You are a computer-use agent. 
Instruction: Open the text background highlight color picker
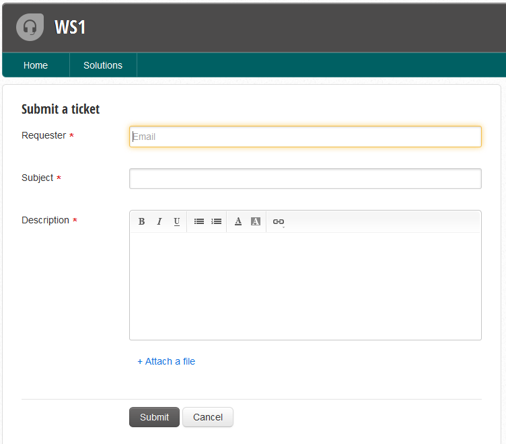tap(256, 221)
